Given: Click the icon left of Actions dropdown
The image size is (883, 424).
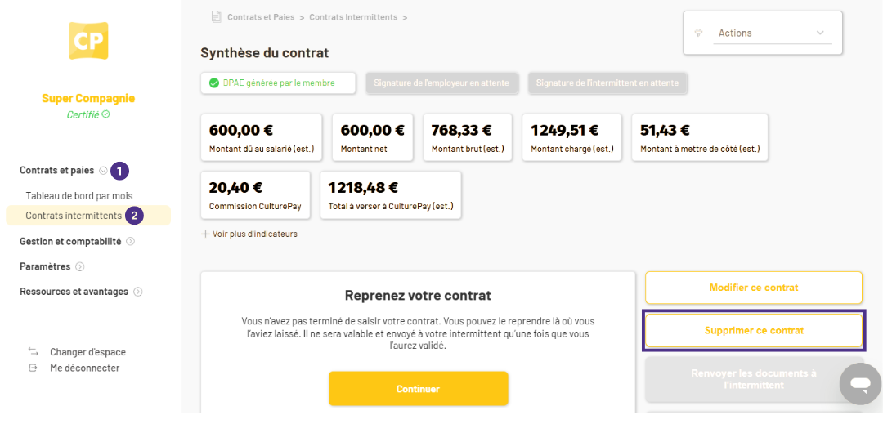Looking at the screenshot, I should tap(699, 33).
